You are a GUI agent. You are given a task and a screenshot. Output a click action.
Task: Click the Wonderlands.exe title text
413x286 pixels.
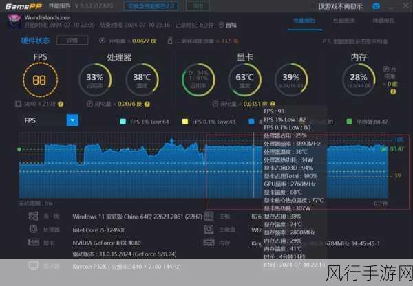coord(47,18)
